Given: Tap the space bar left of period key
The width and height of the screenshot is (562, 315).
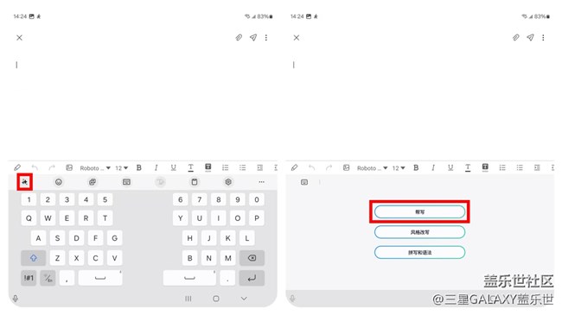Looking at the screenshot, I should coord(189,278).
